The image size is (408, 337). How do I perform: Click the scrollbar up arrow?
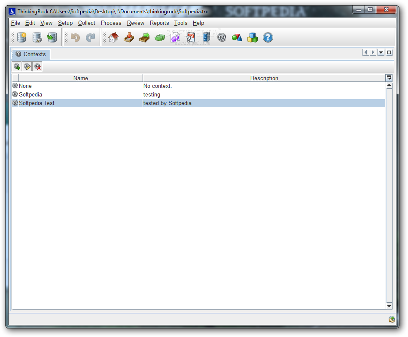click(x=389, y=85)
